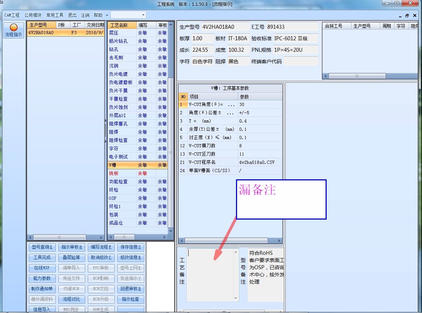The height and width of the screenshot is (313, 422).
Task: Select the 负片电镀 process row
Action: [137, 74]
